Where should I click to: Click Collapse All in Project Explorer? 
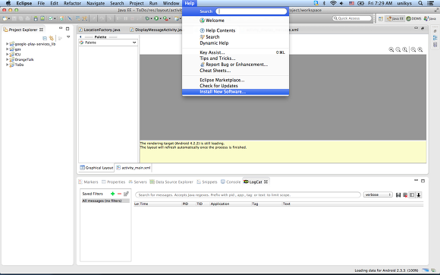45,38
